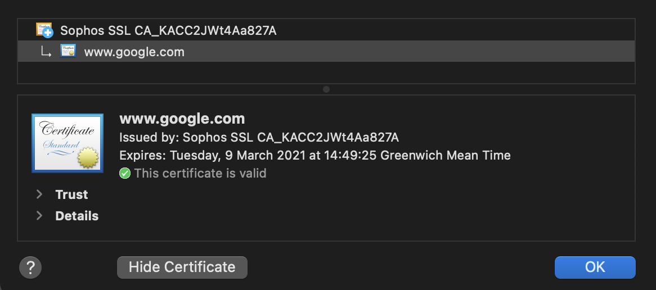Click the small www.google.com certificate icon
This screenshot has width=656, height=290.
click(x=68, y=51)
